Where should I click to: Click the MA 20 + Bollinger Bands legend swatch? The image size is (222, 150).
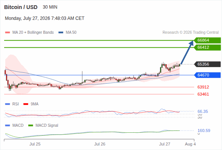(x=8, y=33)
